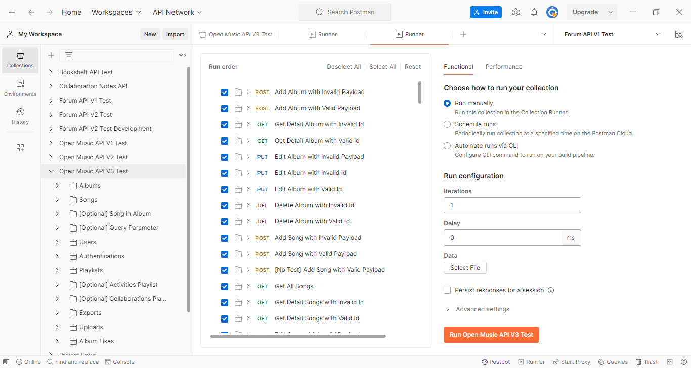
Task: Open Postbot in the status bar
Action: (x=496, y=362)
